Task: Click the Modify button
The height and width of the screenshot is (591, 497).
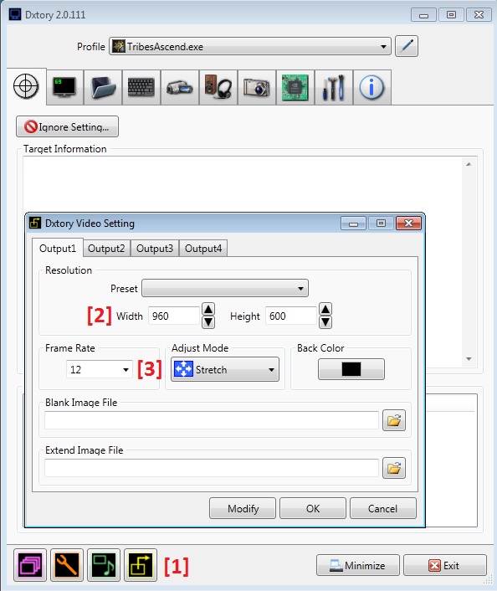Action: (243, 508)
